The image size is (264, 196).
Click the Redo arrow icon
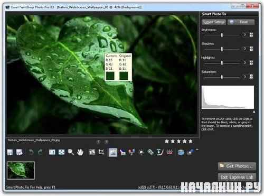[40, 152]
